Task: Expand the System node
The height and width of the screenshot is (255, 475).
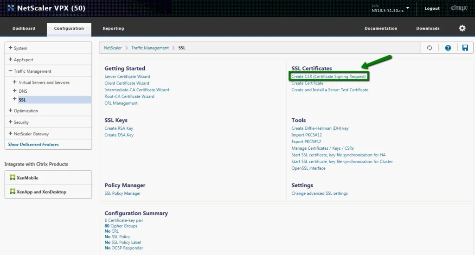Action: point(10,48)
